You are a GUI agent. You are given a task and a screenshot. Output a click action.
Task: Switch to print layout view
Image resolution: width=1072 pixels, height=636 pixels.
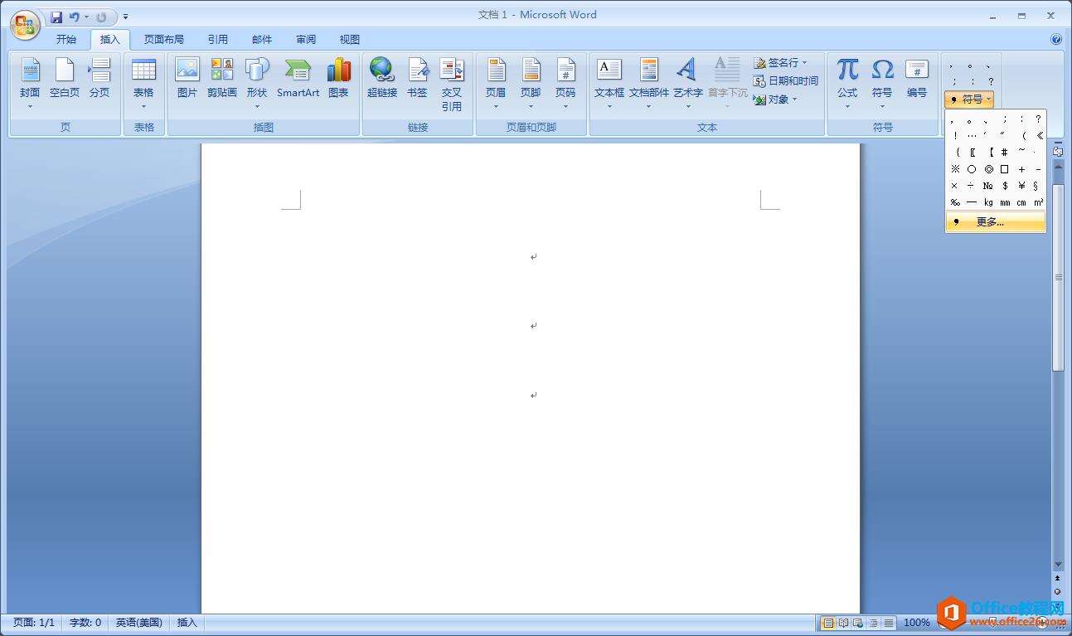pyautogui.click(x=827, y=623)
